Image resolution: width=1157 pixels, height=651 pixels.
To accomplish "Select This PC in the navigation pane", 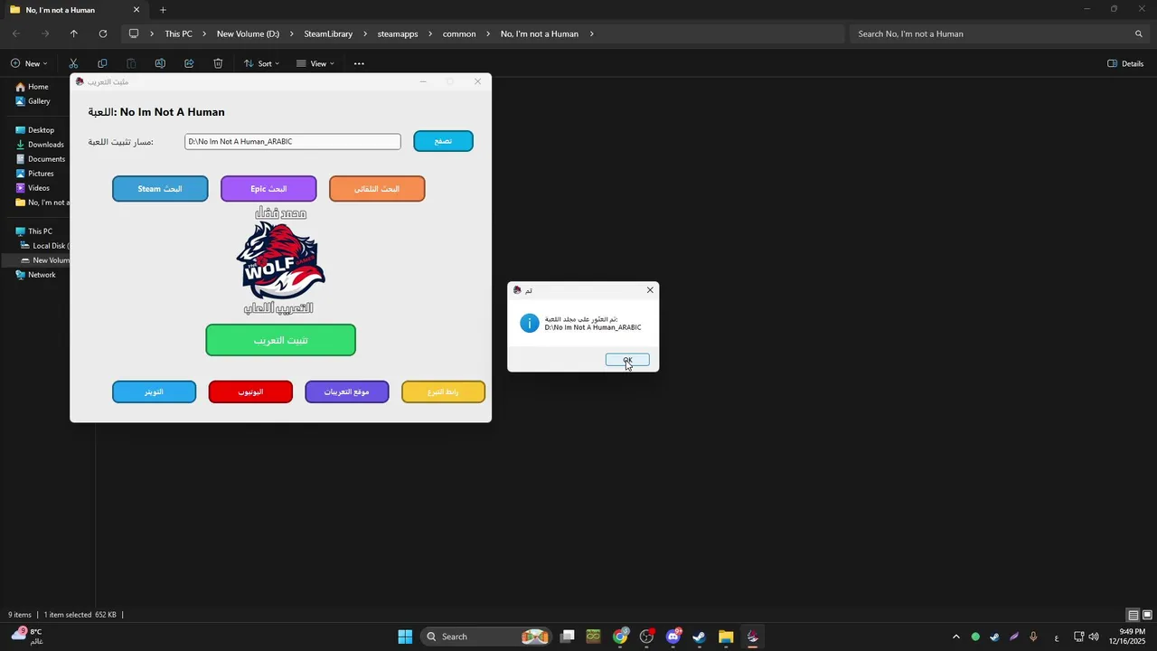I will click(40, 231).
